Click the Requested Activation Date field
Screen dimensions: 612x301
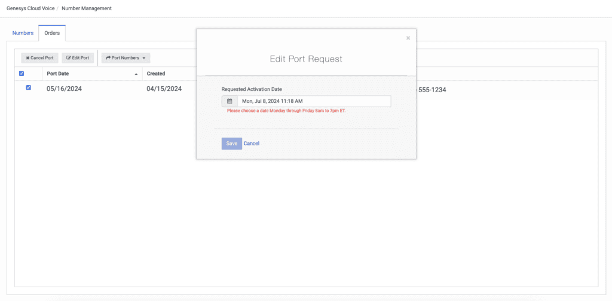(314, 101)
